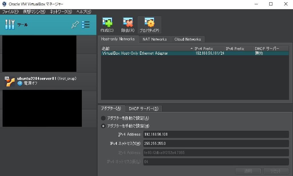The height and width of the screenshot is (176, 293).
Task: Click the 適用 apply button
Action: click(x=248, y=171)
